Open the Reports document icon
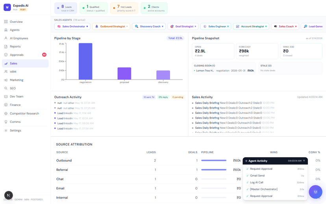The image size is (326, 204). click(6, 46)
